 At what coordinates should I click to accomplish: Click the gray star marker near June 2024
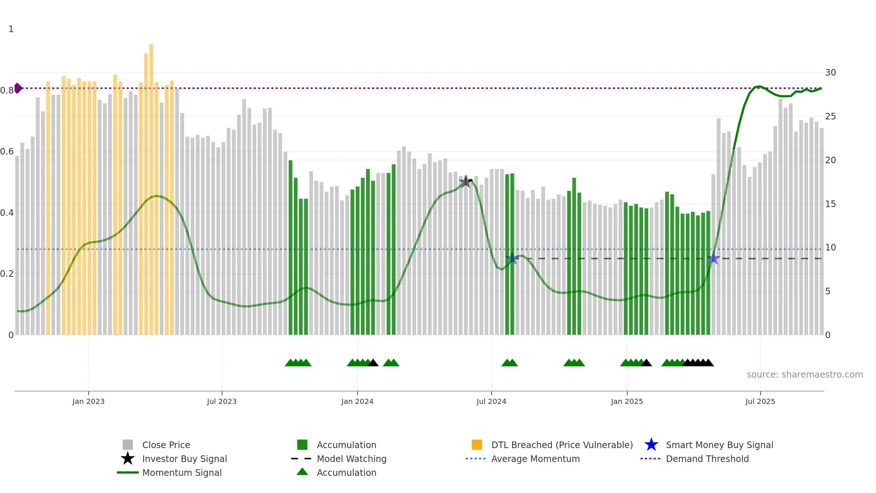pyautogui.click(x=466, y=181)
